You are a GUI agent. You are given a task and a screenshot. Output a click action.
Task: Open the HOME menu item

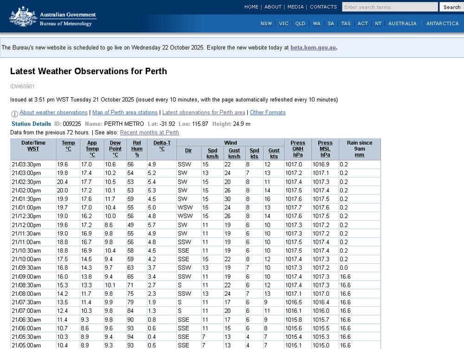(x=251, y=7)
